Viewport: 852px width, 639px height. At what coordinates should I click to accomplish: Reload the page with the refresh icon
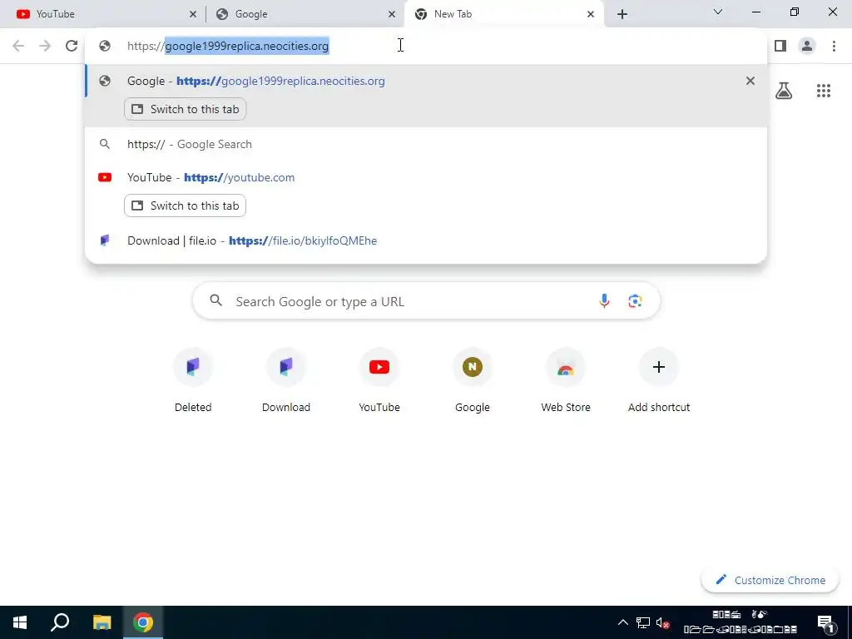click(72, 46)
